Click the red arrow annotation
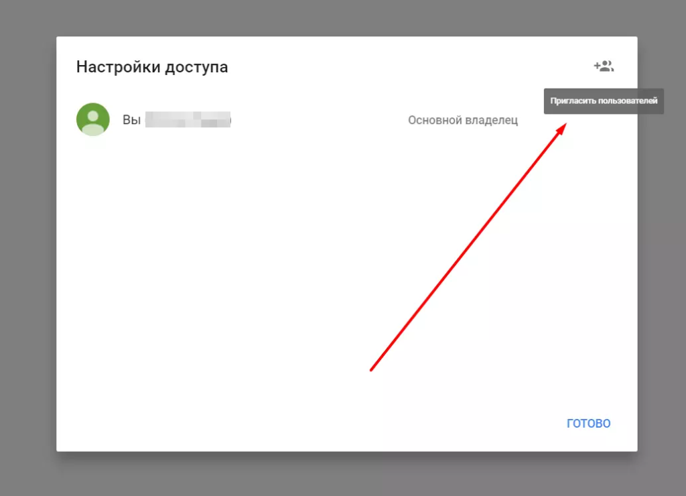686x496 pixels. [469, 247]
